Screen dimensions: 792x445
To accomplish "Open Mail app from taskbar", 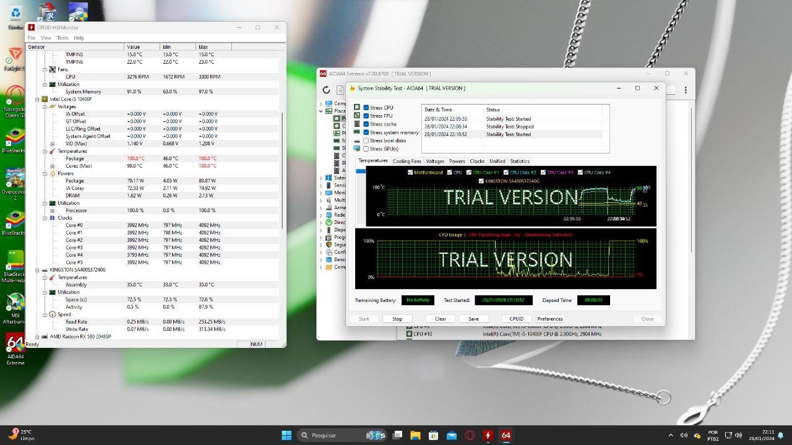I will click(x=452, y=435).
